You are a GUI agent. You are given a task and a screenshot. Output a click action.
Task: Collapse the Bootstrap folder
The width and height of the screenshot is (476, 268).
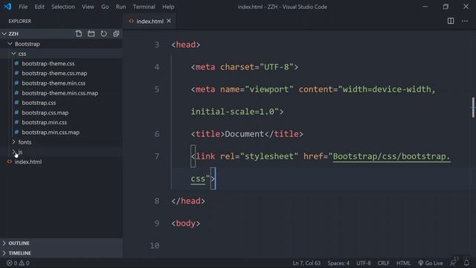[10, 44]
